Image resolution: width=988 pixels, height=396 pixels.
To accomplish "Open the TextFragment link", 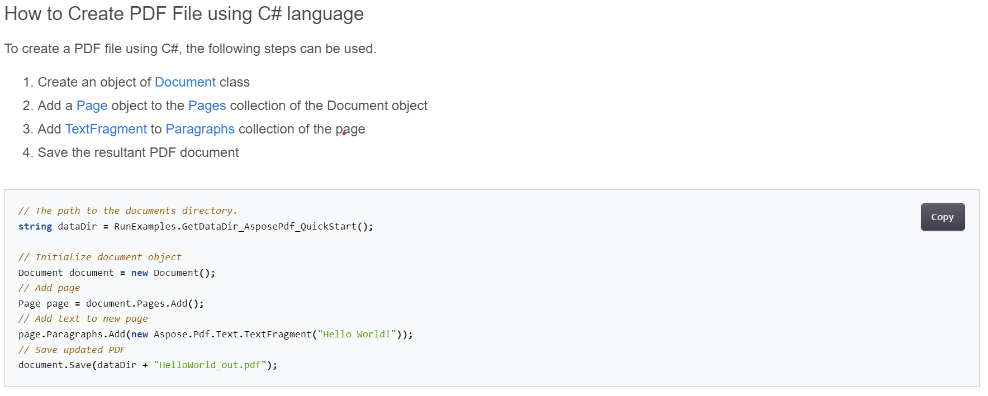I will (106, 129).
